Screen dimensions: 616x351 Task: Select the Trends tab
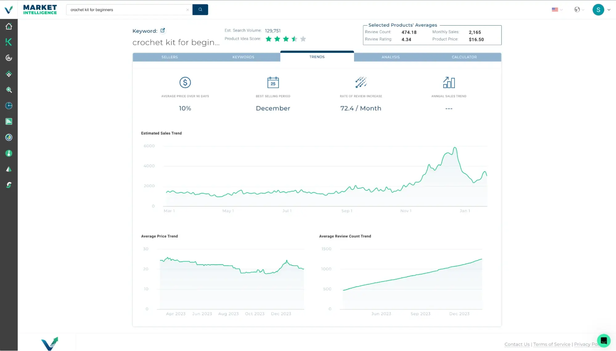tap(317, 57)
